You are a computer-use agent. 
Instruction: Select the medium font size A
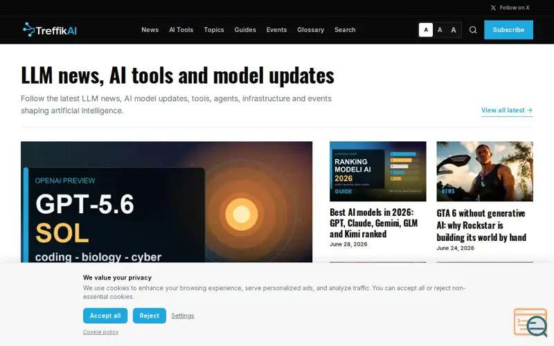pos(440,30)
